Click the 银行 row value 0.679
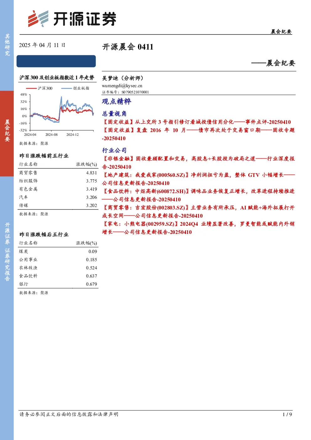 tap(92, 284)
